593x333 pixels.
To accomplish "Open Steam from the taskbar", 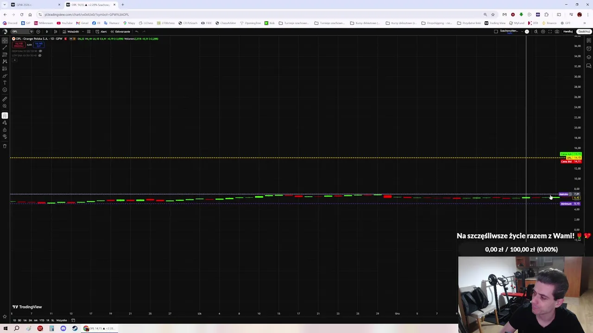I will click(x=75, y=328).
